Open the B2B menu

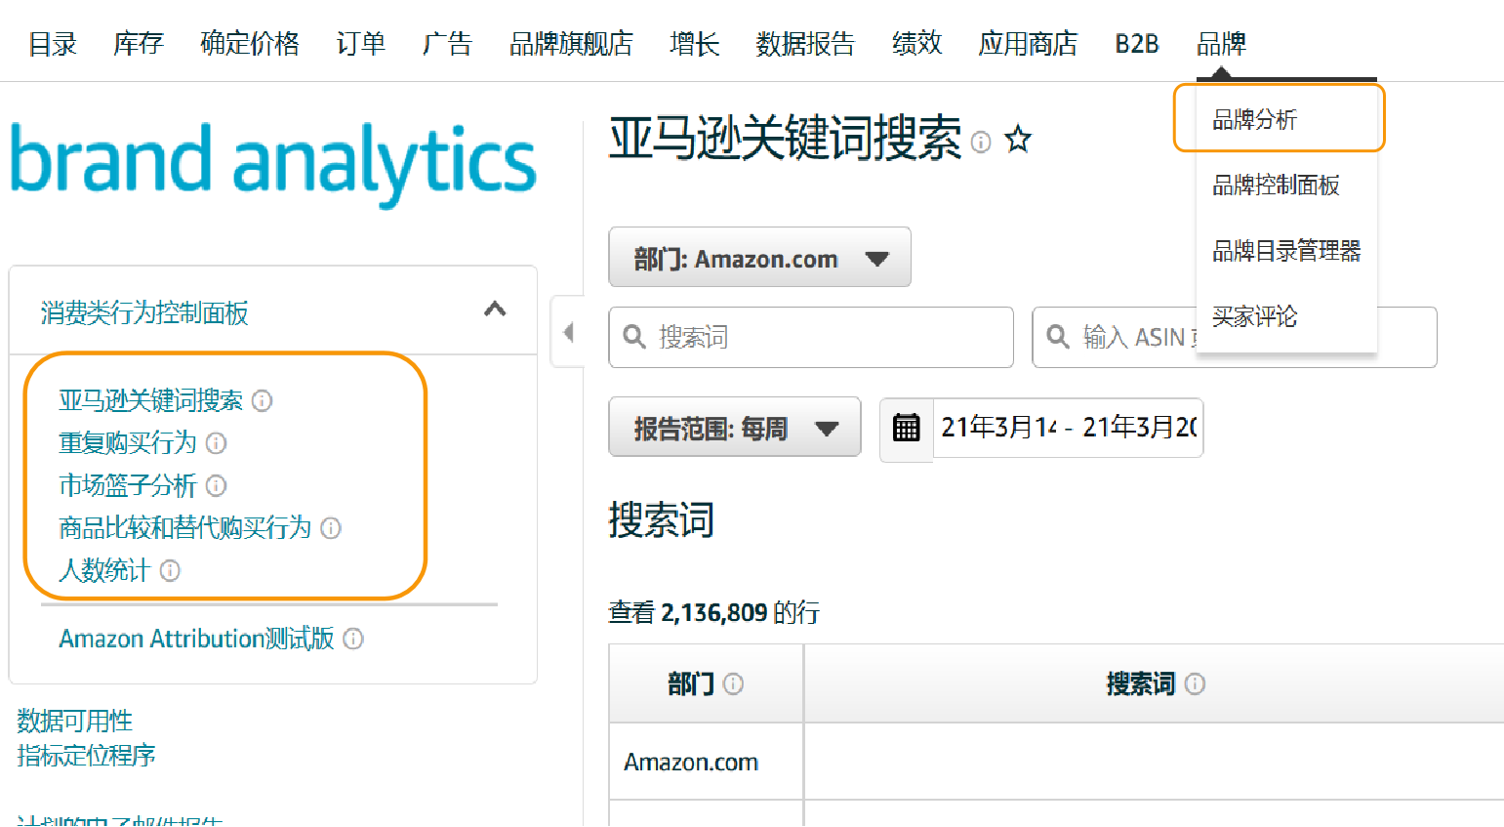(x=1137, y=44)
